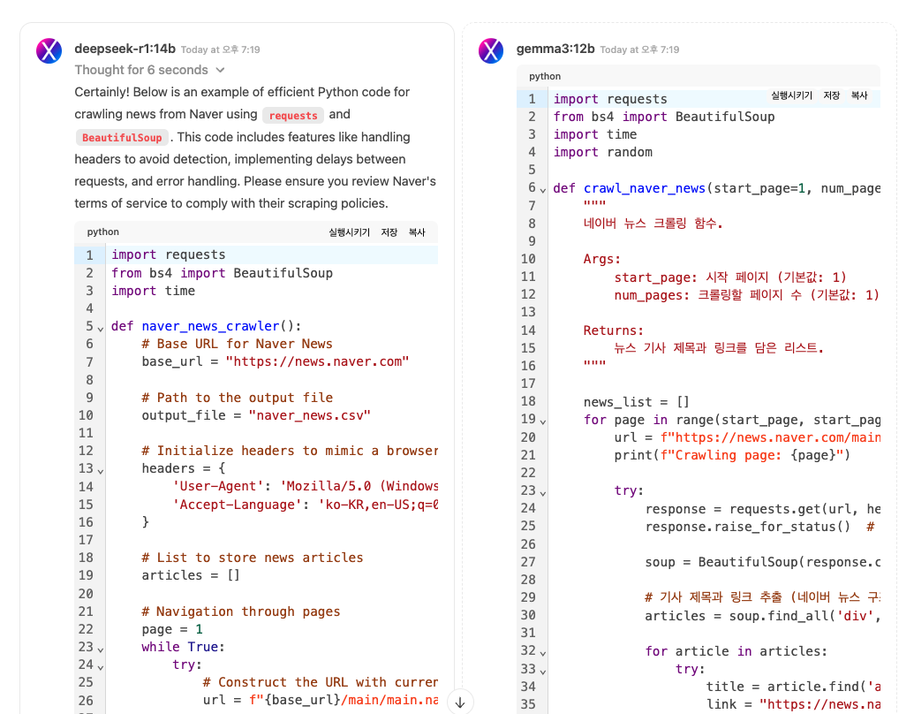The image size is (914, 714).
Task: Collapse fold arrow at gemma3 line 32
Action: (x=543, y=653)
